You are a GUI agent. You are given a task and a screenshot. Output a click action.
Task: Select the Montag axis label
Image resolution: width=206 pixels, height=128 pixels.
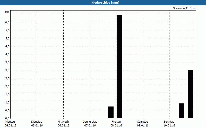pyautogui.click(x=10, y=122)
